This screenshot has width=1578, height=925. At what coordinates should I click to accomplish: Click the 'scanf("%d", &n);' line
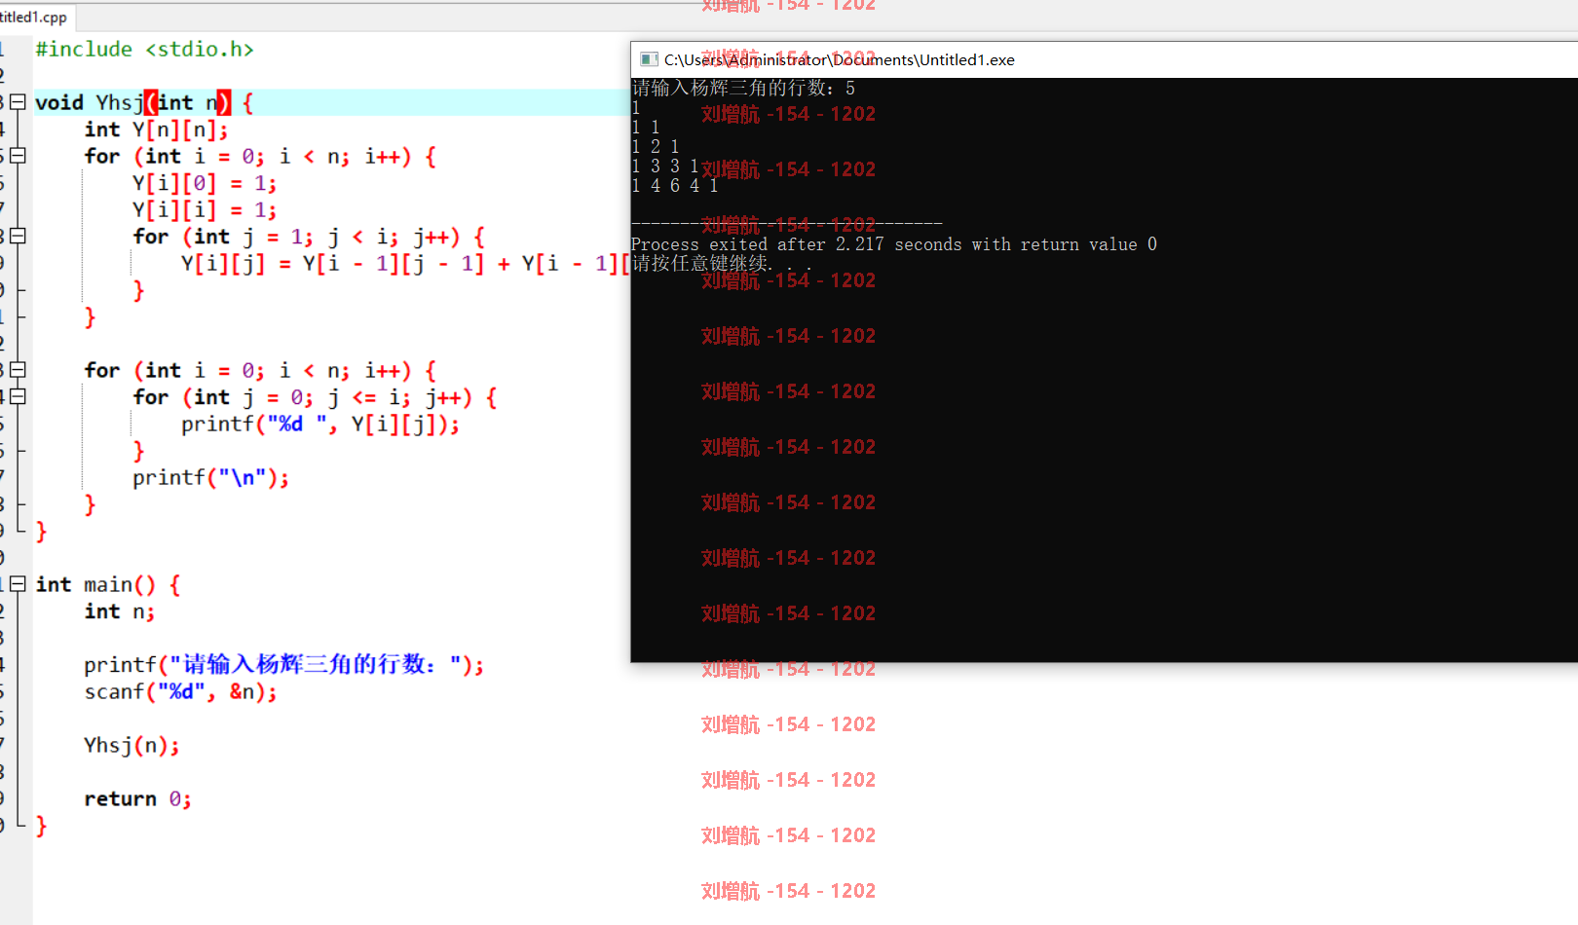(x=181, y=691)
